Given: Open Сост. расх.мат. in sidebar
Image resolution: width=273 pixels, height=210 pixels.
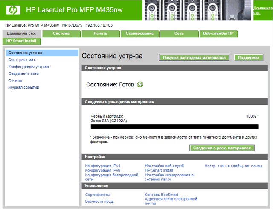Looking at the screenshot, I should tap(22, 60).
